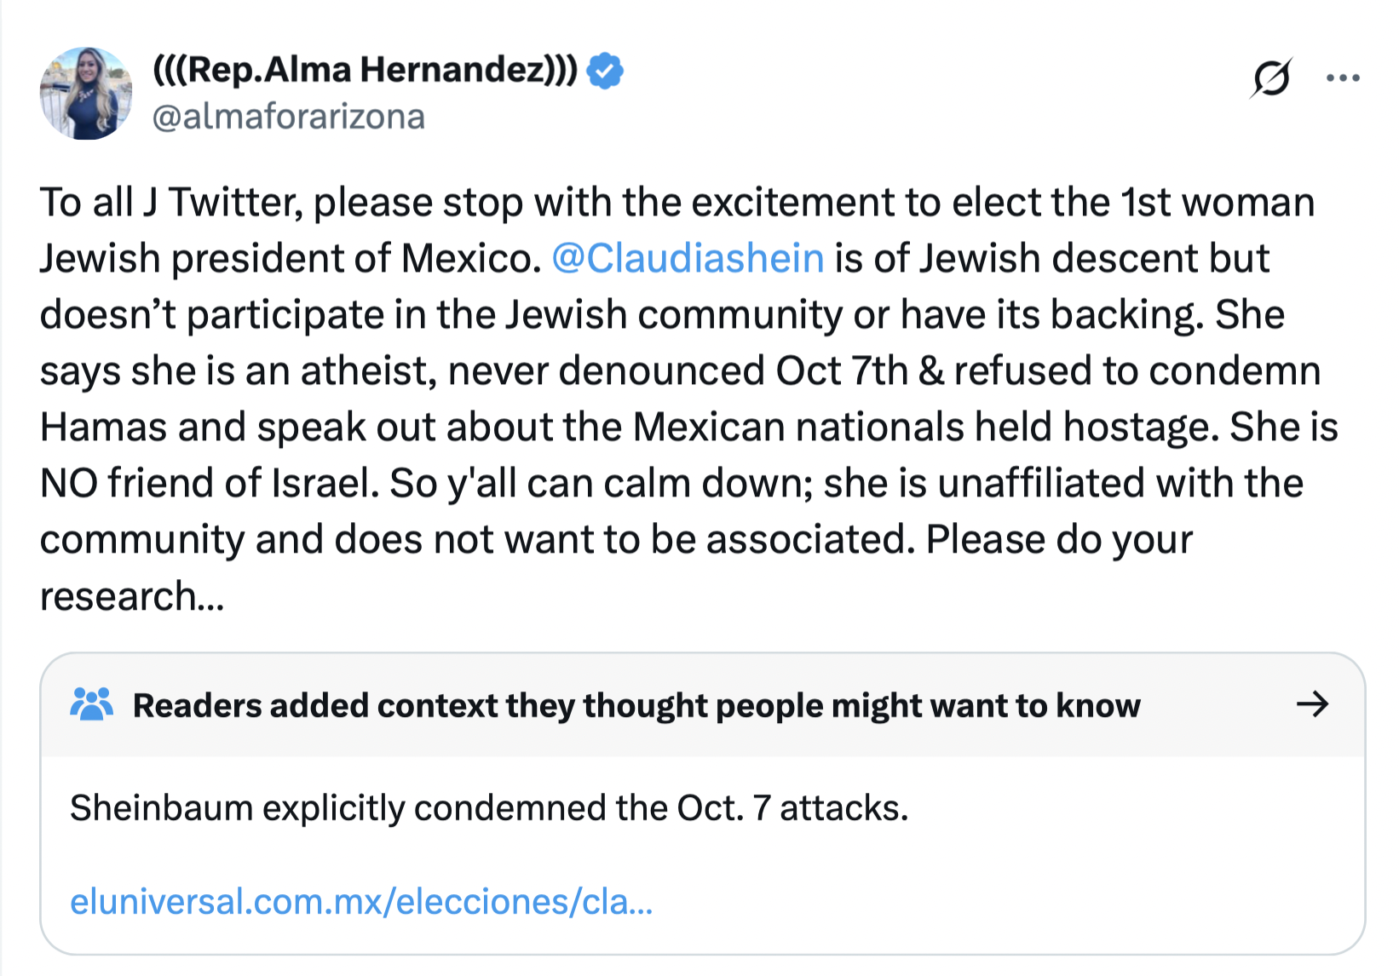
Task: Click the "Sheinbaum explicitly condemned" note text
Action: point(489,807)
